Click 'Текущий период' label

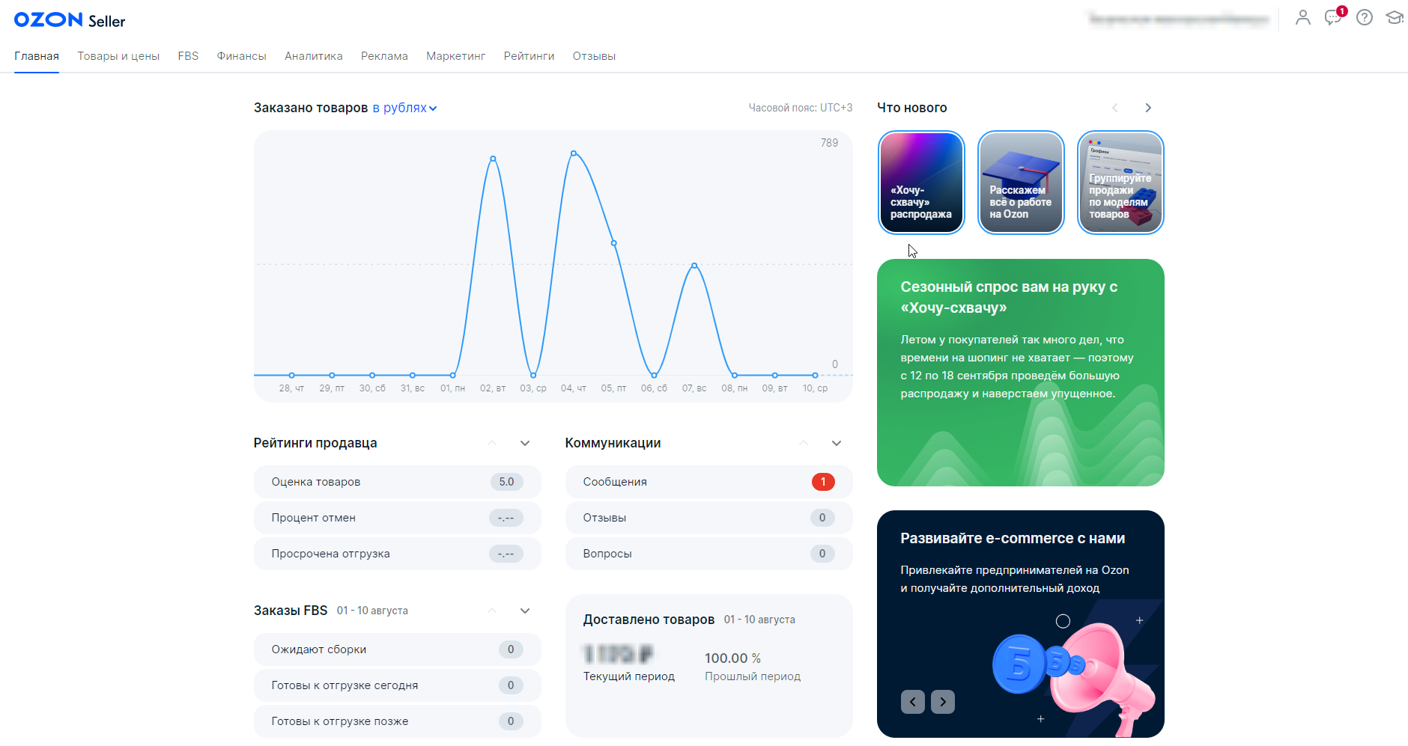click(629, 676)
